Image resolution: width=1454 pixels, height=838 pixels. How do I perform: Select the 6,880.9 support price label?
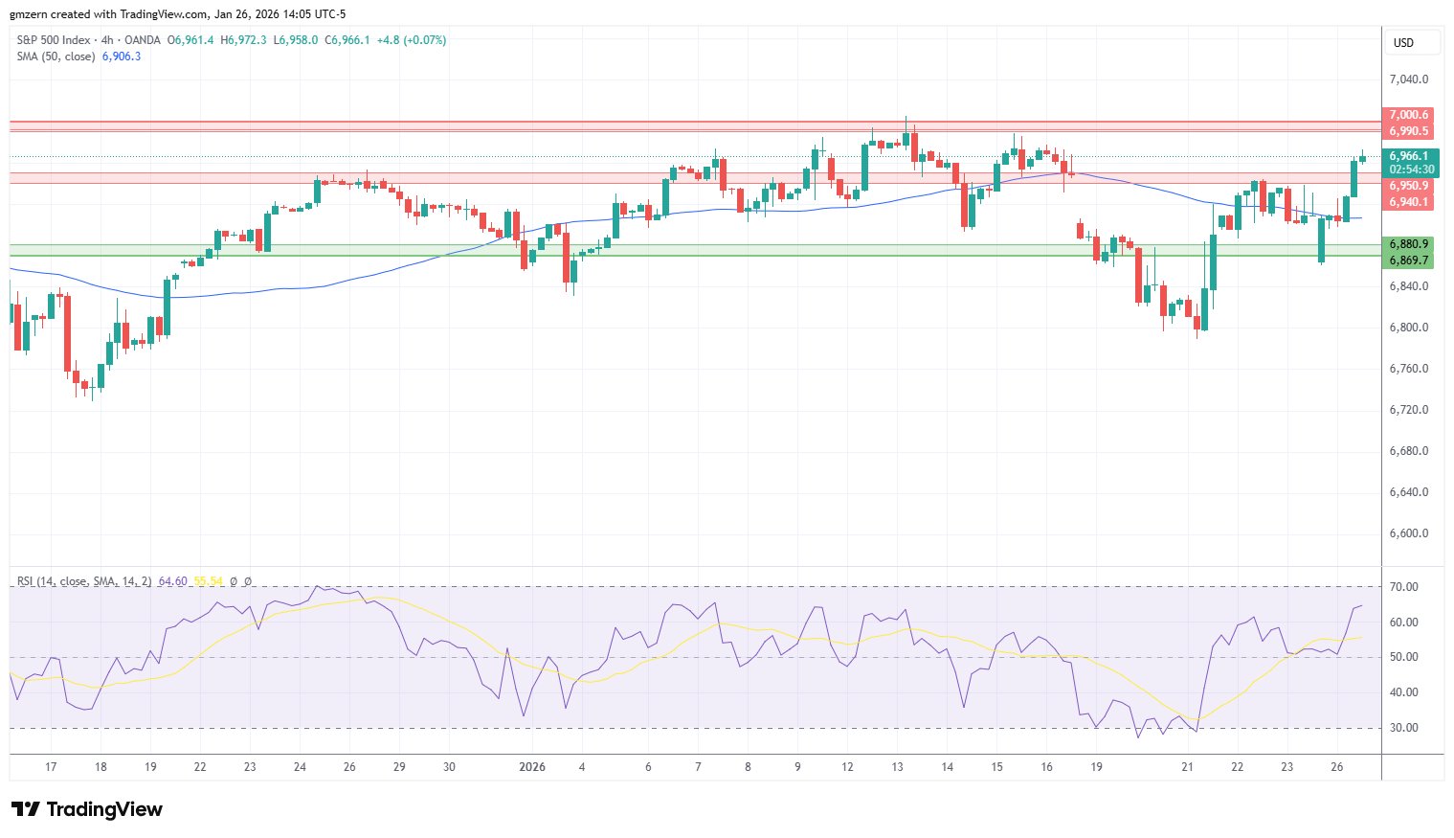tap(1409, 244)
